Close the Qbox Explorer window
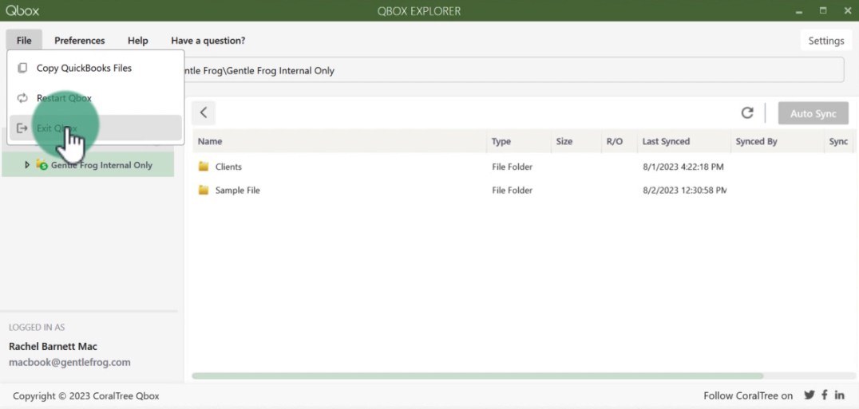The height and width of the screenshot is (409, 859). tap(848, 10)
